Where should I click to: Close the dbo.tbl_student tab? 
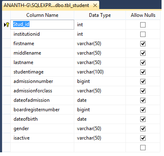[x=95, y=5]
